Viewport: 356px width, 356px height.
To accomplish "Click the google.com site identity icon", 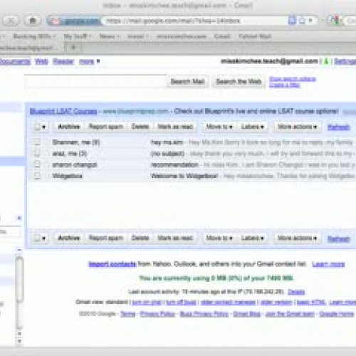I will click(x=55, y=21).
